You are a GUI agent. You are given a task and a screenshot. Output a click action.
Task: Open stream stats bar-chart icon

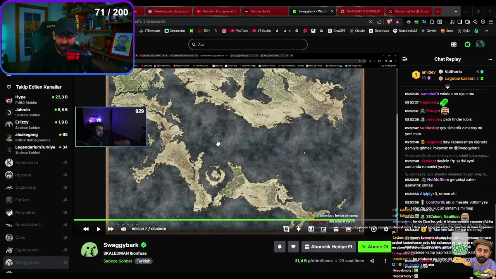tap(311, 229)
